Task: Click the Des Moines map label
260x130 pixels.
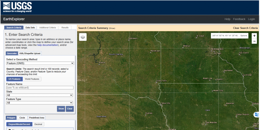Action: tap(211, 123)
